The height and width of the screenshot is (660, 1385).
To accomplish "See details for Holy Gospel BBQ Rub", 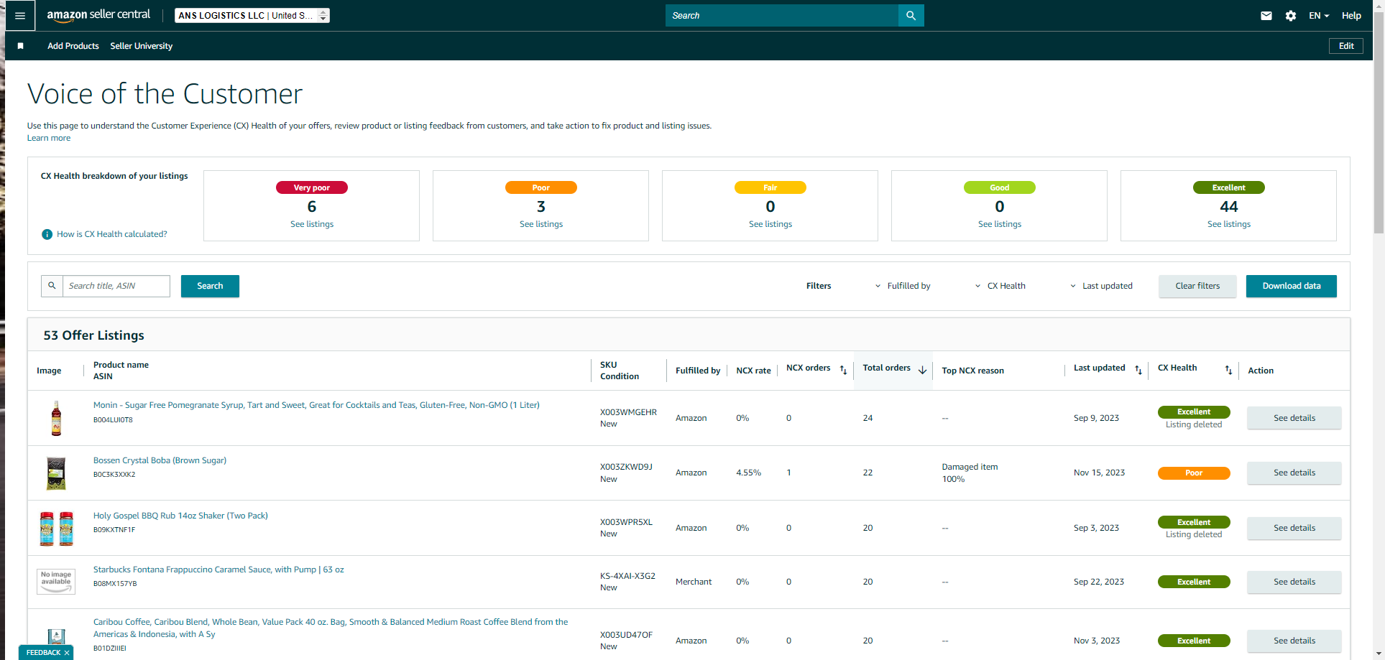I will pyautogui.click(x=1294, y=528).
